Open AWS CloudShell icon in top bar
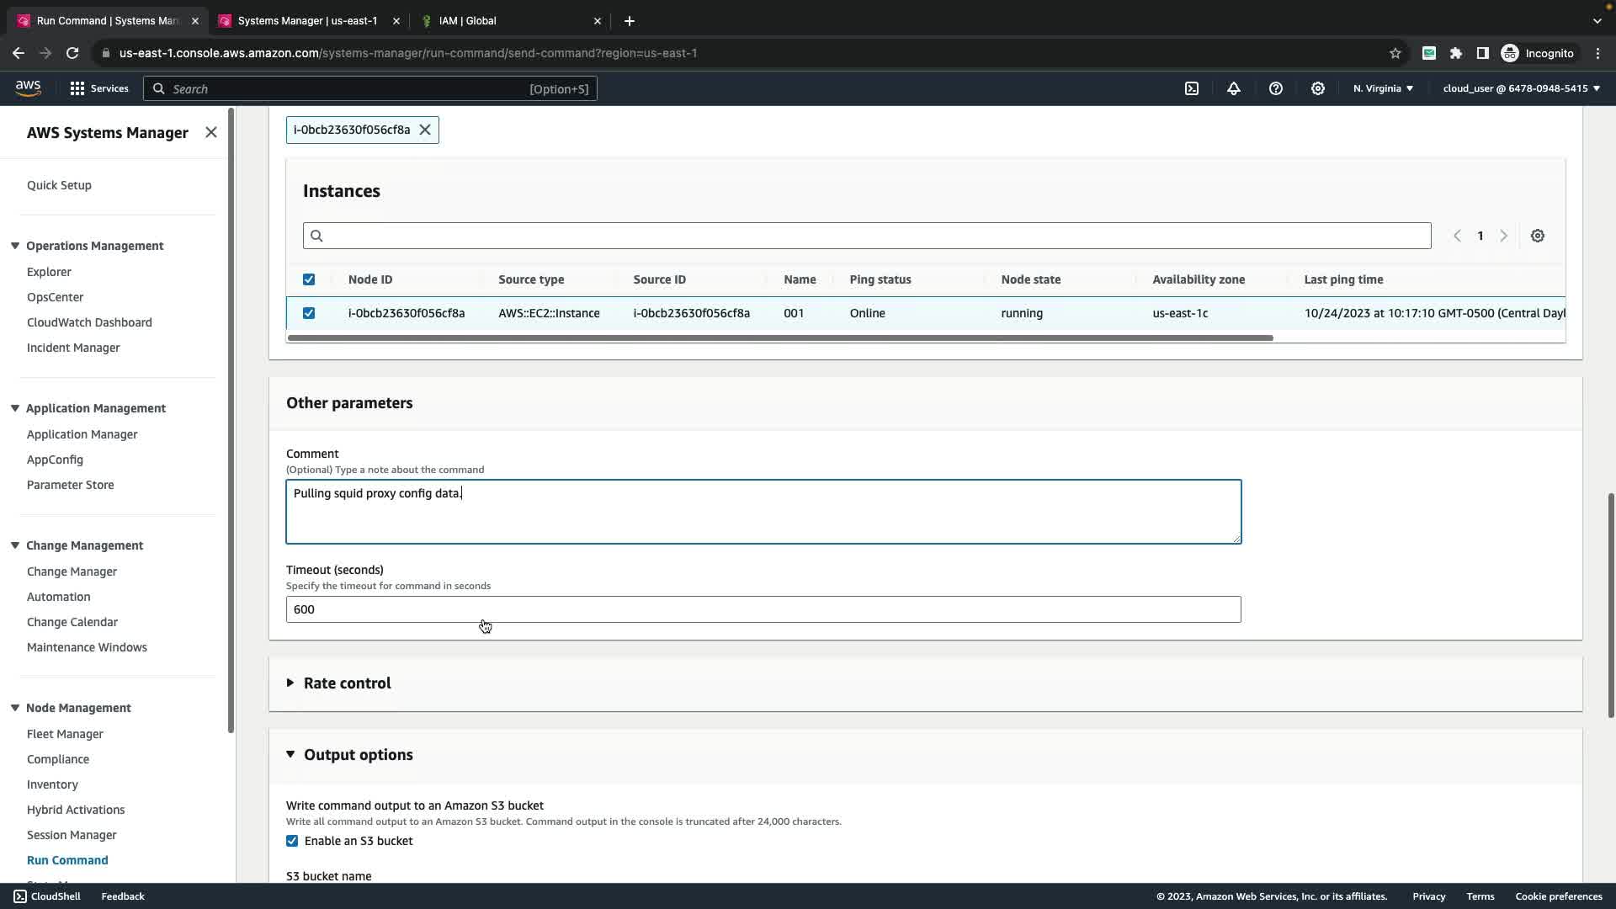 coord(1192,88)
